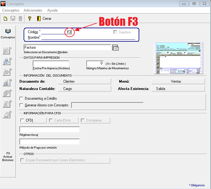This screenshot has height=189, width=211.
Task: Click the Save diskette toolbar icon
Action: pos(13,19)
